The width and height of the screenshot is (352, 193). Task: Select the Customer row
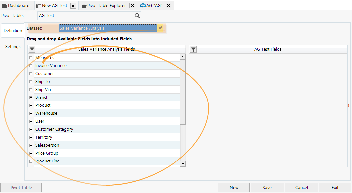[x=107, y=74]
